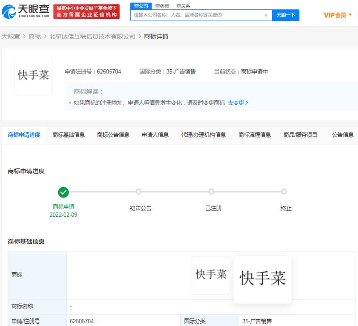Click 申请注册号：62505704 header text

[x=93, y=72]
